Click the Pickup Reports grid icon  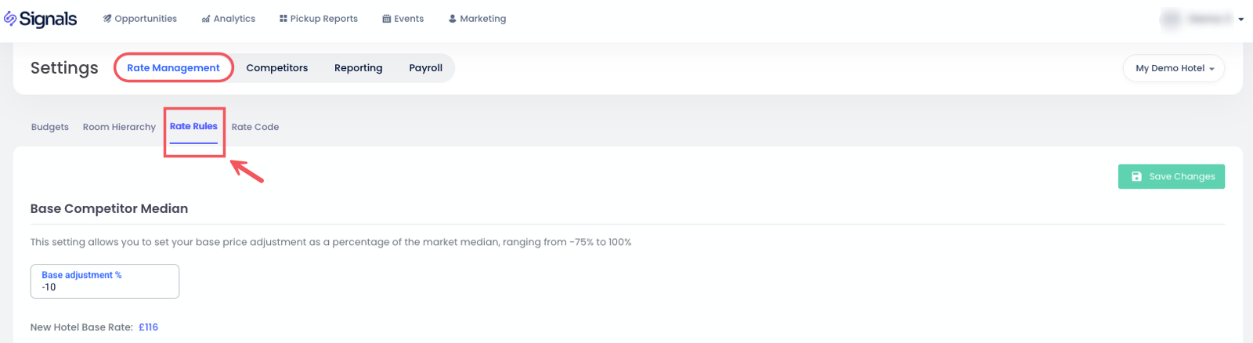283,19
